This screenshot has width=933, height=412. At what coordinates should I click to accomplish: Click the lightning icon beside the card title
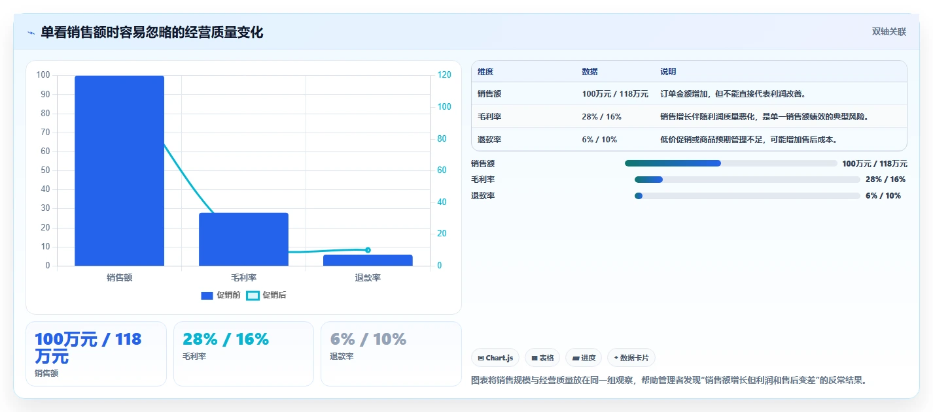(x=31, y=33)
